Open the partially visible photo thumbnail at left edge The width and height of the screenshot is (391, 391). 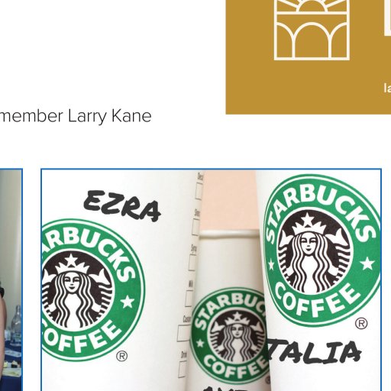point(11,280)
